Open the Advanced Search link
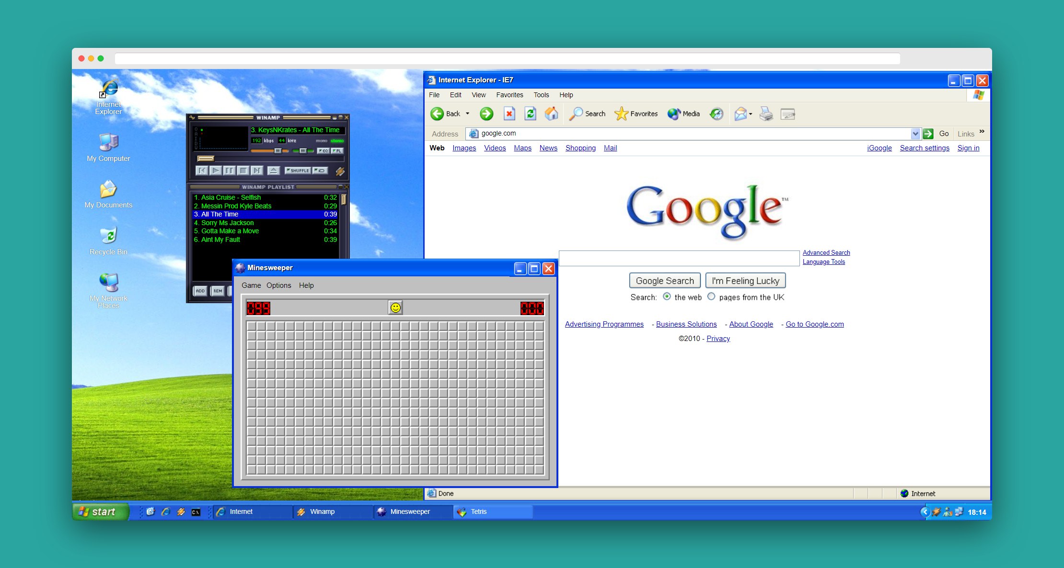The width and height of the screenshot is (1064, 568). pyautogui.click(x=826, y=252)
